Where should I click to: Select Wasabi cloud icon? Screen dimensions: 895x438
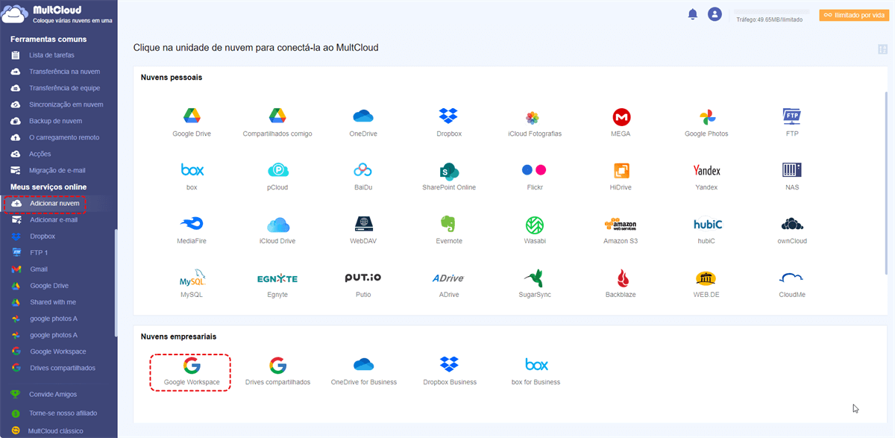click(534, 224)
